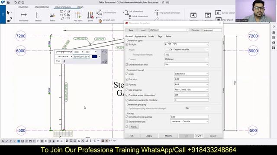Click the Section view icon
The image size is (277, 155).
pos(208,15)
